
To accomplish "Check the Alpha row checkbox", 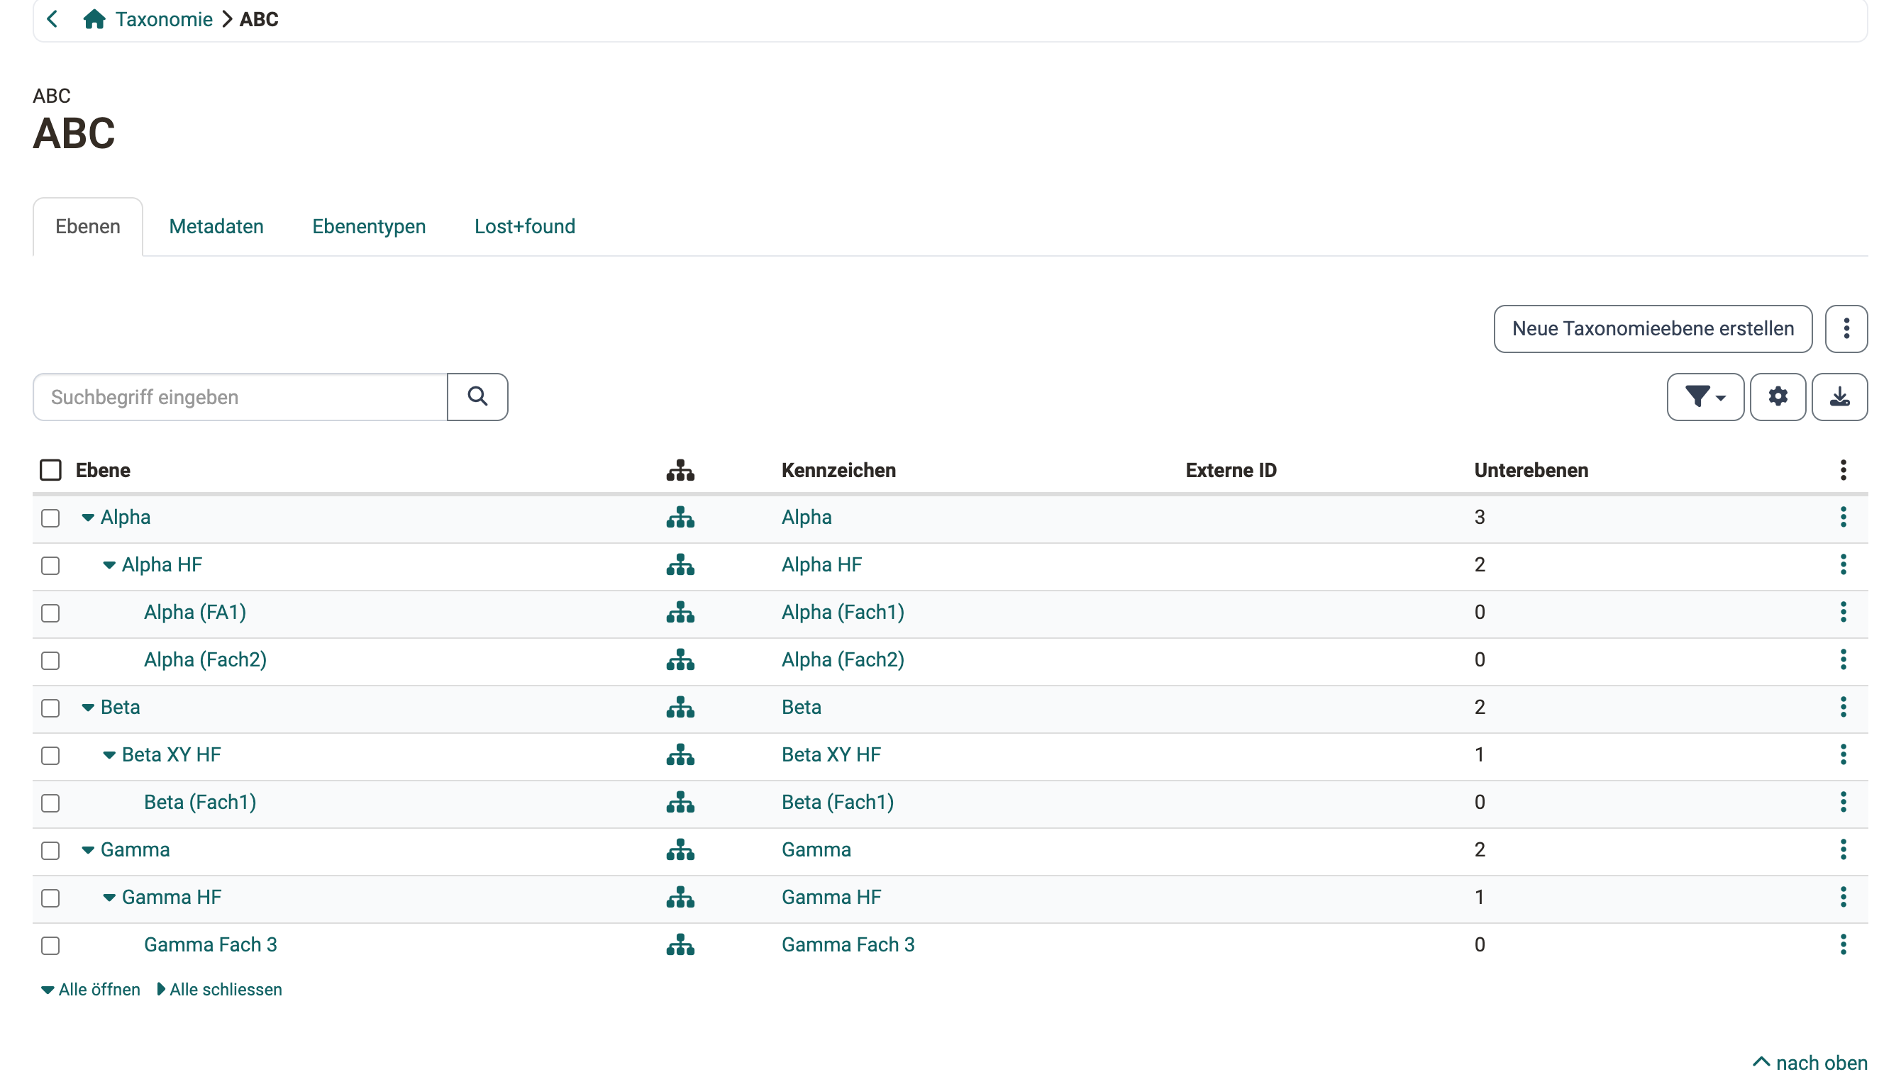I will 50,518.
